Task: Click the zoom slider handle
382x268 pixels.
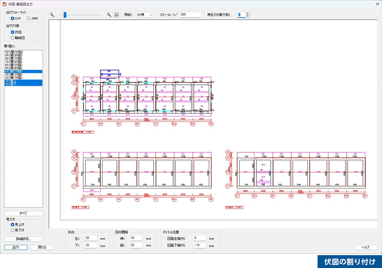Action: [x=65, y=15]
